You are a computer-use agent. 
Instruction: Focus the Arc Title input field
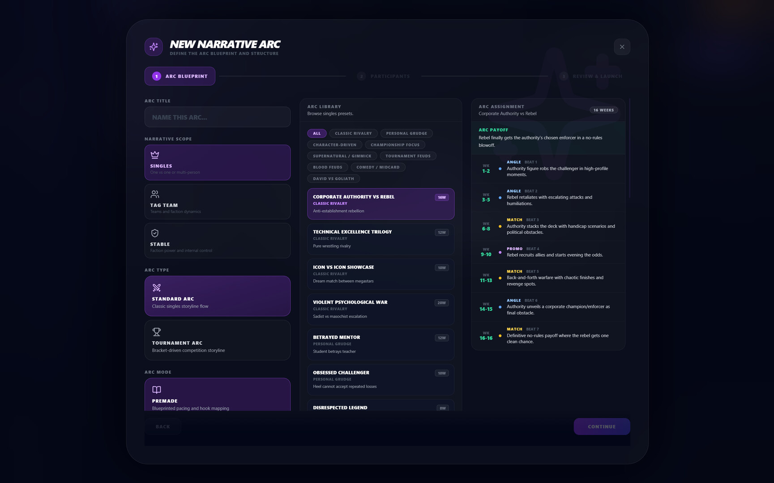218,117
